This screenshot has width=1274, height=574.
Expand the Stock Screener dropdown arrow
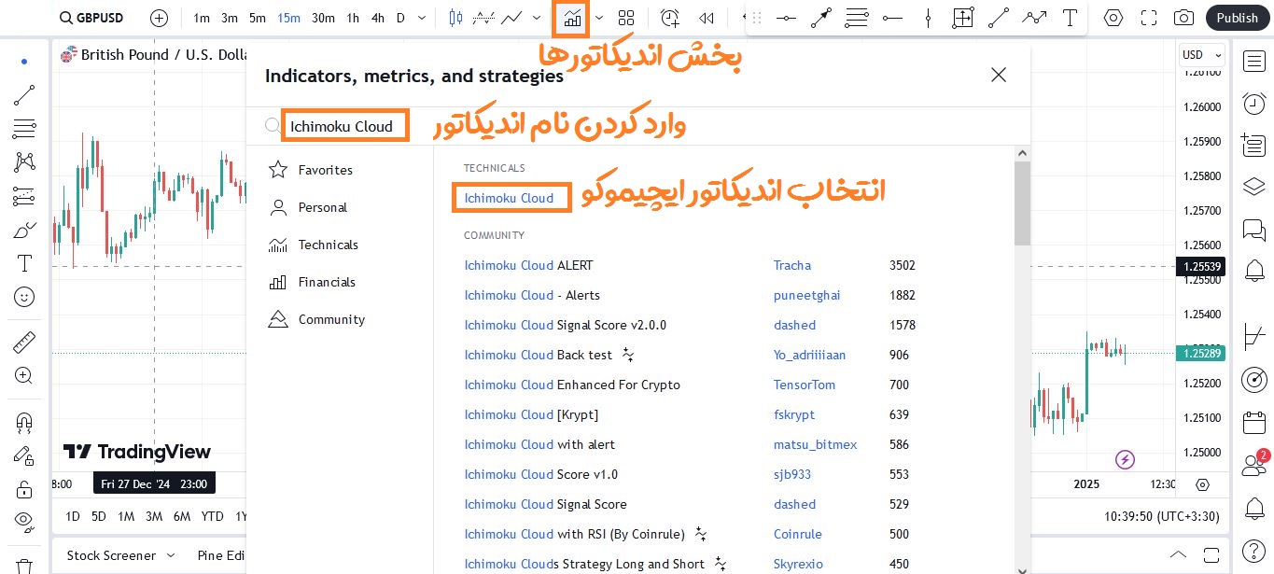click(175, 555)
